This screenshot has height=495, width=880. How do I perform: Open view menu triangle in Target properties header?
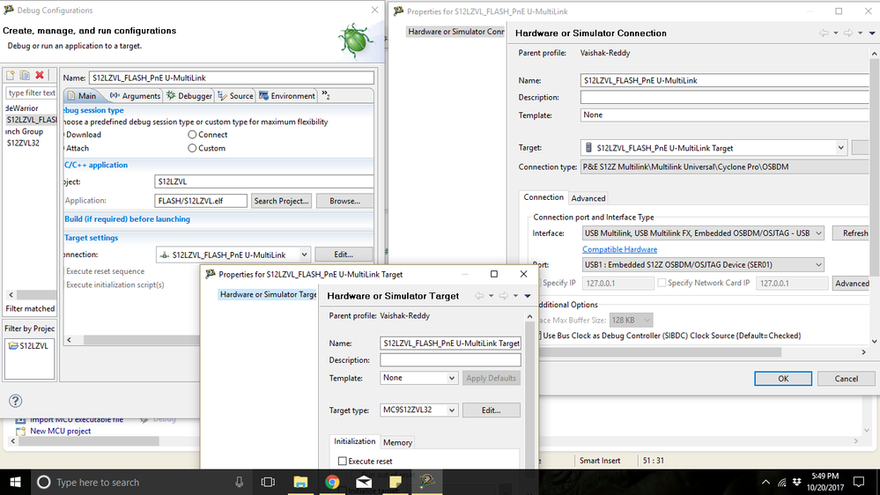pyautogui.click(x=528, y=296)
